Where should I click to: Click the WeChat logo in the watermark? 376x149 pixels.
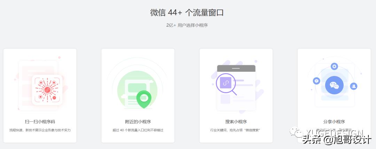click(297, 132)
